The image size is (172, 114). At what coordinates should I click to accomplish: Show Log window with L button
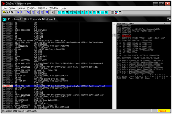click(x=59, y=12)
